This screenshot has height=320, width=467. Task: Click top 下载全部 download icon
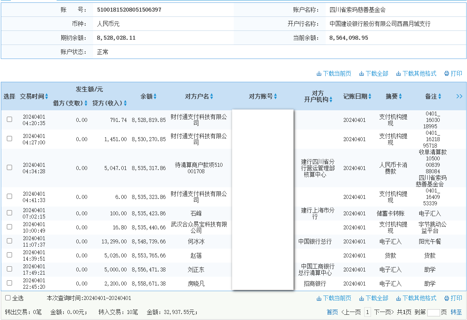tap(361, 74)
